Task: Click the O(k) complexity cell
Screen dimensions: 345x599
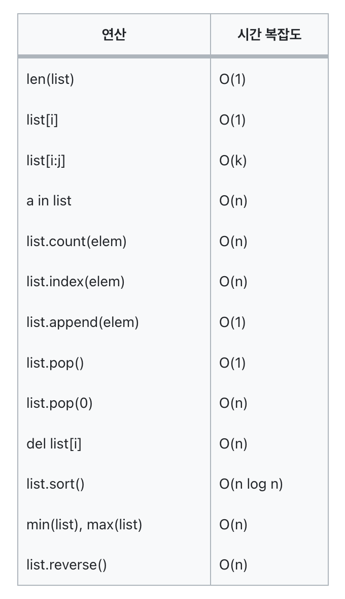Action: [x=269, y=161]
